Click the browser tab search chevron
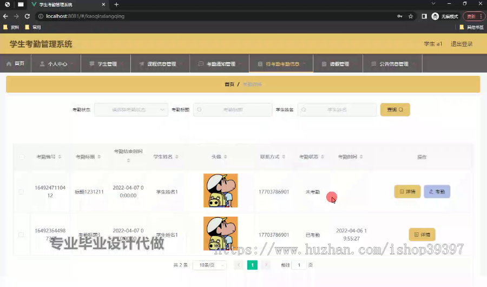This screenshot has width=487, height=287. pyautogui.click(x=433, y=4)
